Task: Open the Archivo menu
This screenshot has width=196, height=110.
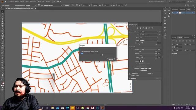Action: pyautogui.click(x=12, y=2)
